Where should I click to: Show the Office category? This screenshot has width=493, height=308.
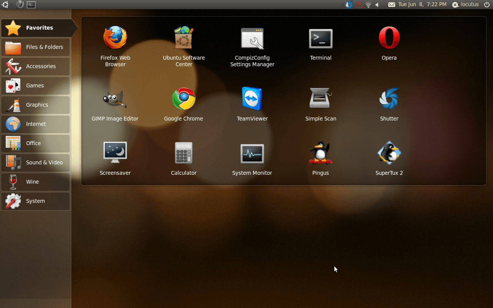(35, 143)
